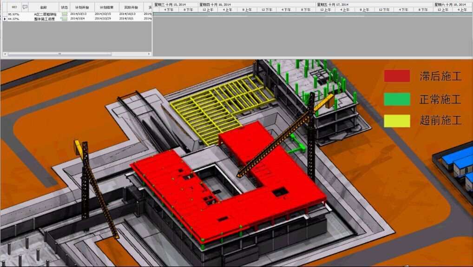Viewport: 473px width, 267px height.
Task: Click the 44.37% progress value
Action: 13,19
